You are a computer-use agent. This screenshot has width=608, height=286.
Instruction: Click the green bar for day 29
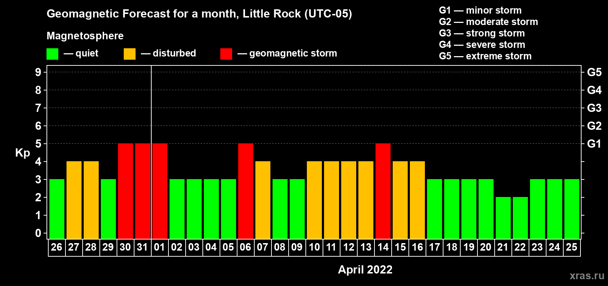pyautogui.click(x=108, y=209)
